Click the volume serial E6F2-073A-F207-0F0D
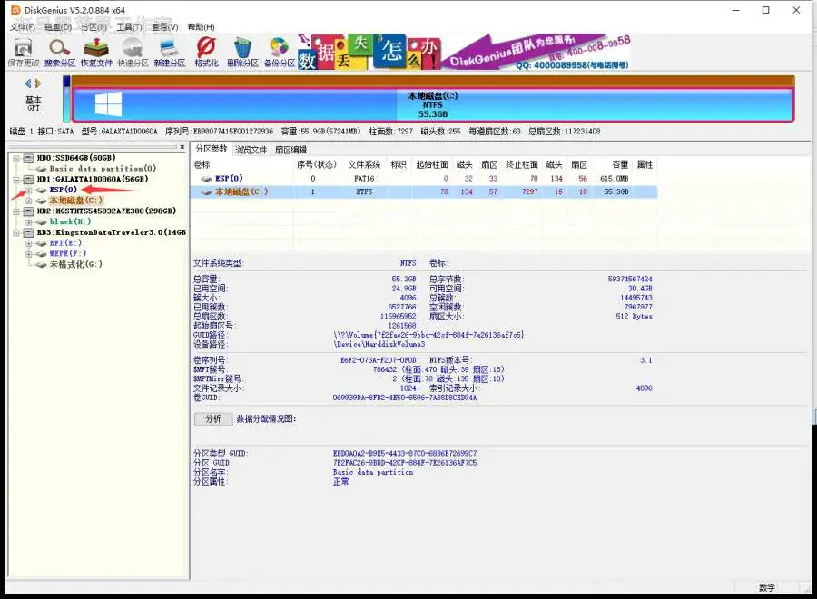 379,360
